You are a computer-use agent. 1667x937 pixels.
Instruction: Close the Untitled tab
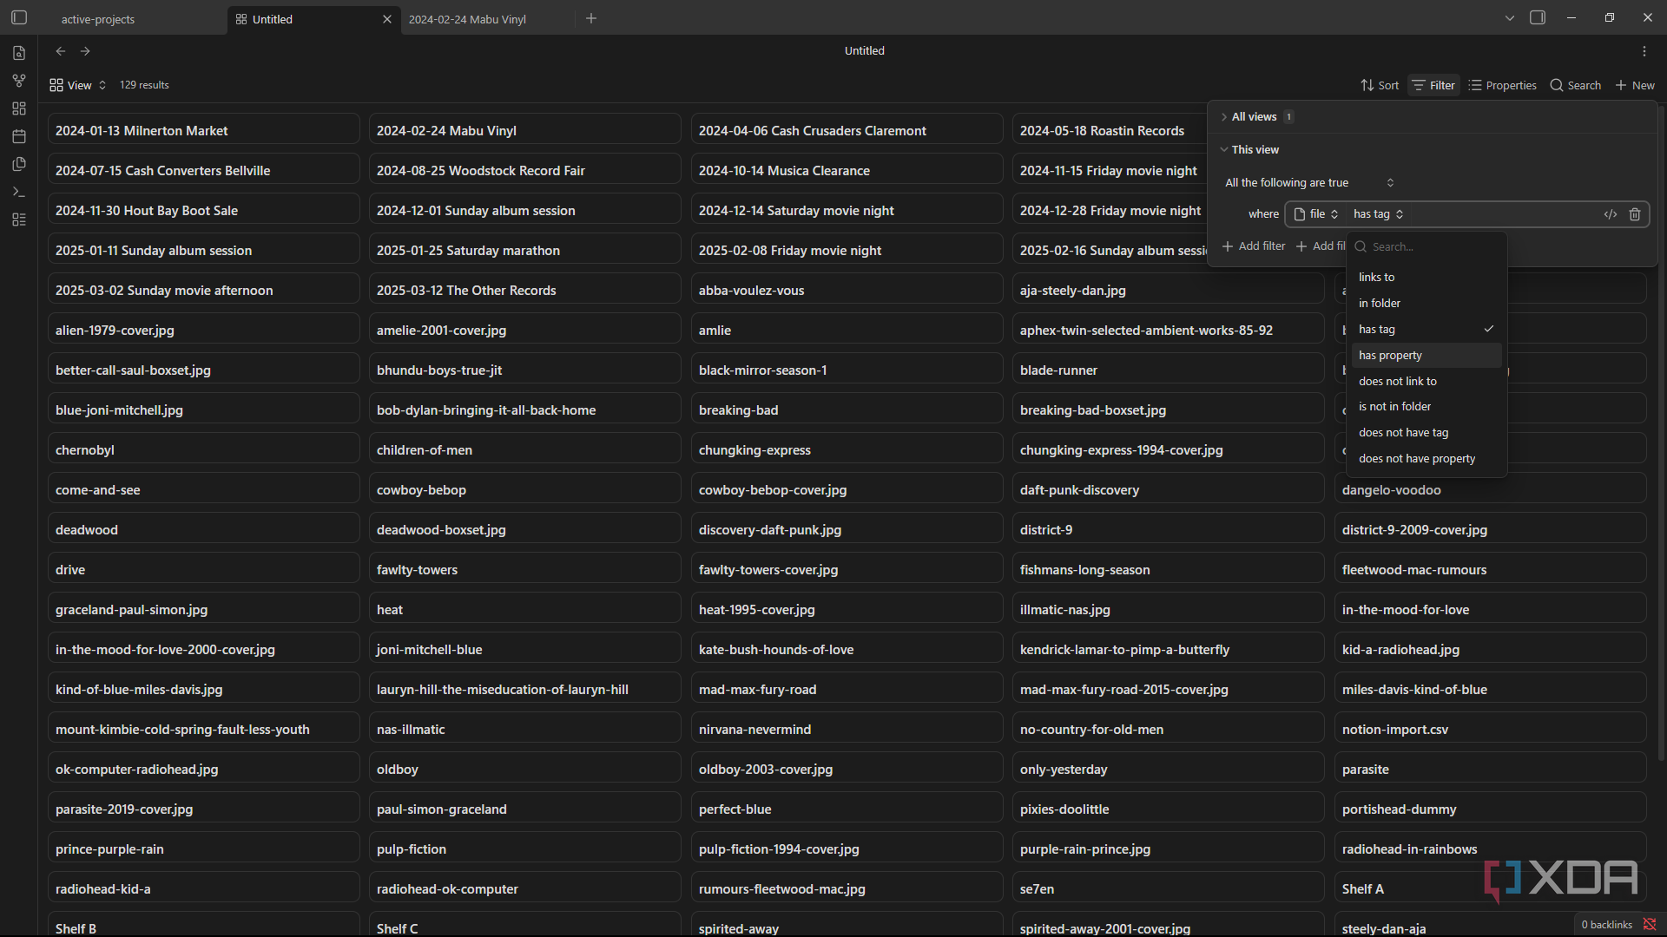(x=387, y=19)
